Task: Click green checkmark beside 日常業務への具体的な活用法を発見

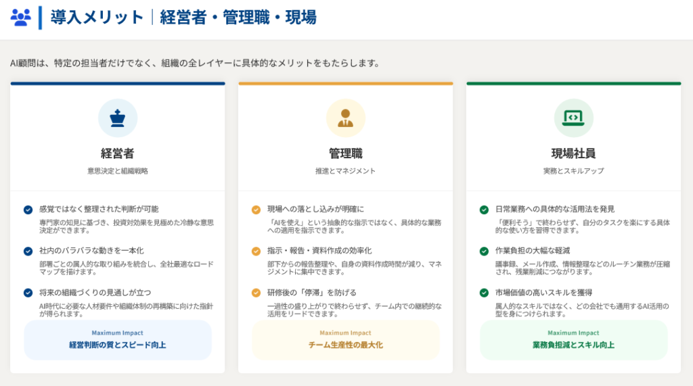Action: pyautogui.click(x=484, y=210)
